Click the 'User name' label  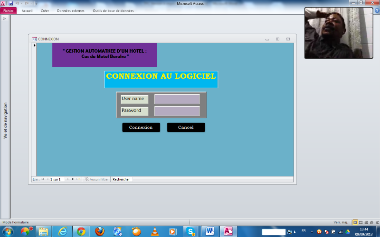[134, 99]
